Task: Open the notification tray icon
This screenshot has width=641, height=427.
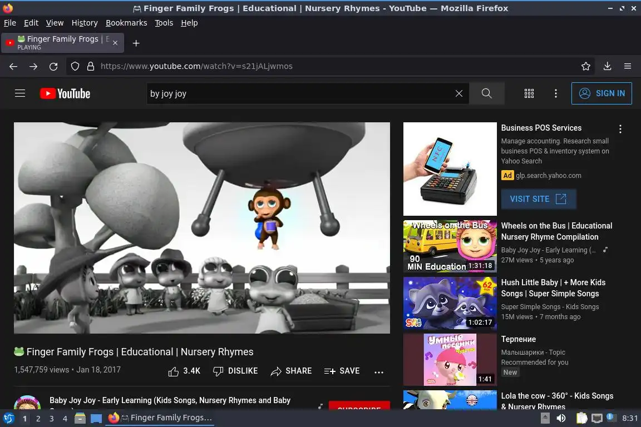Action: pos(610,417)
